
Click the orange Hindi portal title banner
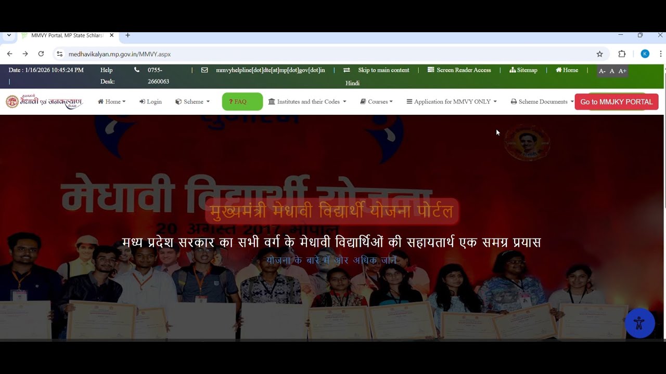click(331, 211)
